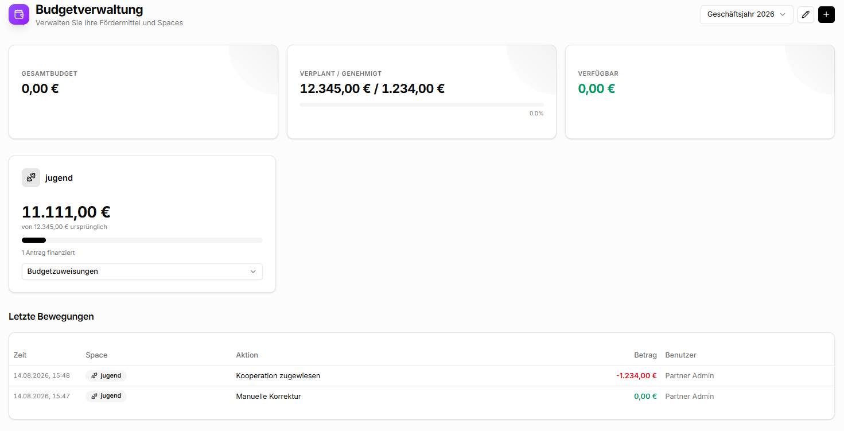Click the pencil edit icon button

pos(806,14)
